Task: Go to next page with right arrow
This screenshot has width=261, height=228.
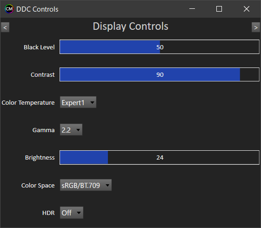Action: coord(256,27)
